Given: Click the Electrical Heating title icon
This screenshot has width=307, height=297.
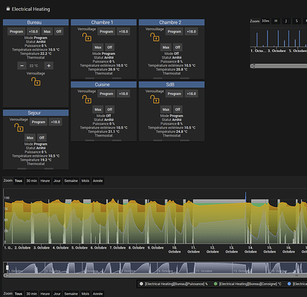Looking at the screenshot, I should tap(8, 9).
